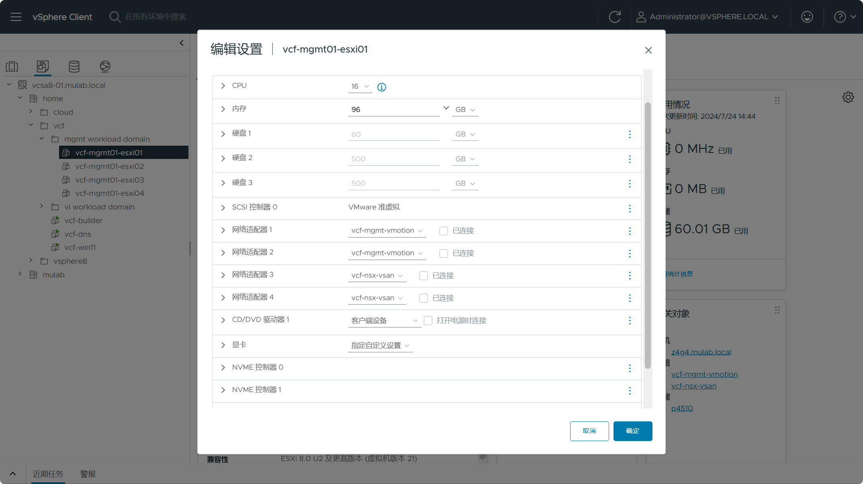Click the global search magnifier icon
Image resolution: width=863 pixels, height=484 pixels.
(115, 17)
